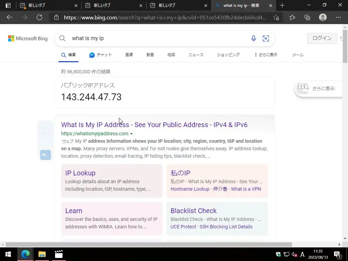
Task: Click in the Bing search input field
Action: click(x=159, y=38)
